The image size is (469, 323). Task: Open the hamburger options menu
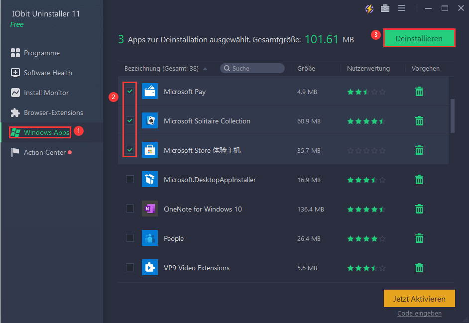click(x=401, y=8)
